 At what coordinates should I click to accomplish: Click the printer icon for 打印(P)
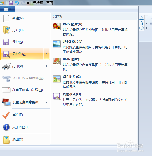(6, 66)
